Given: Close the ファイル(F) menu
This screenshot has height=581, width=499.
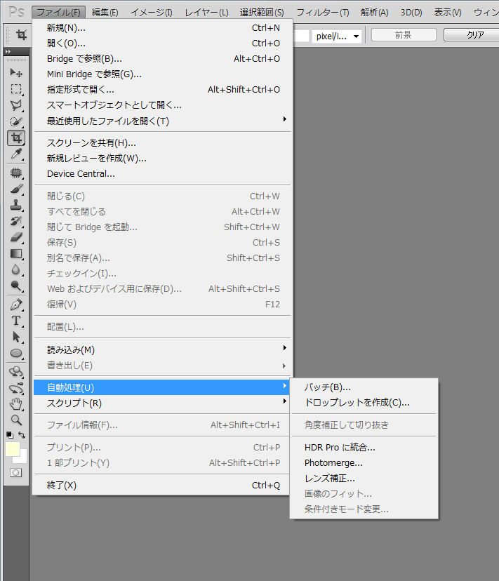Looking at the screenshot, I should (58, 12).
